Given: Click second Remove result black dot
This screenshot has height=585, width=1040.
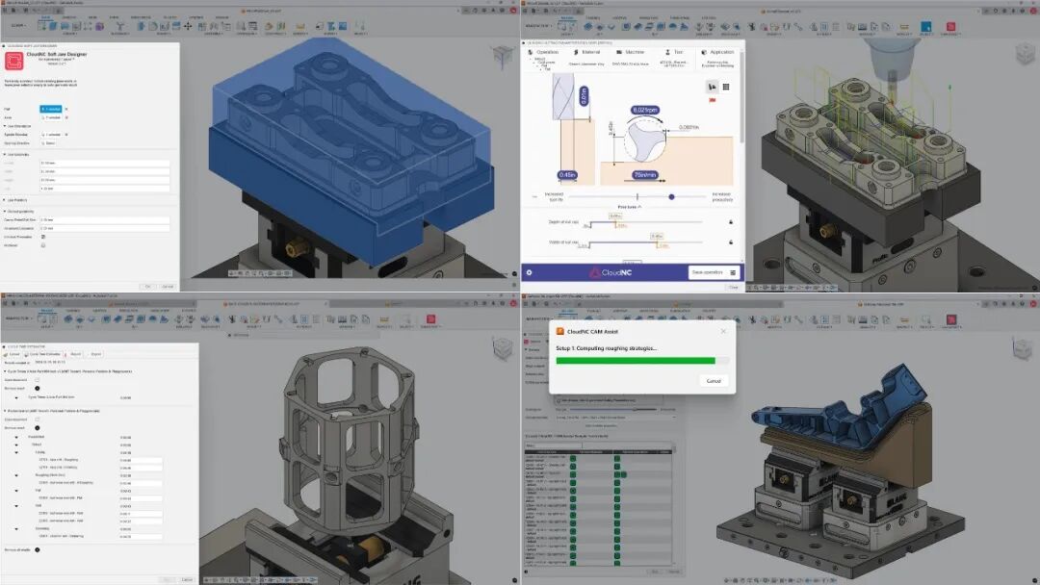Looking at the screenshot, I should click(x=38, y=428).
